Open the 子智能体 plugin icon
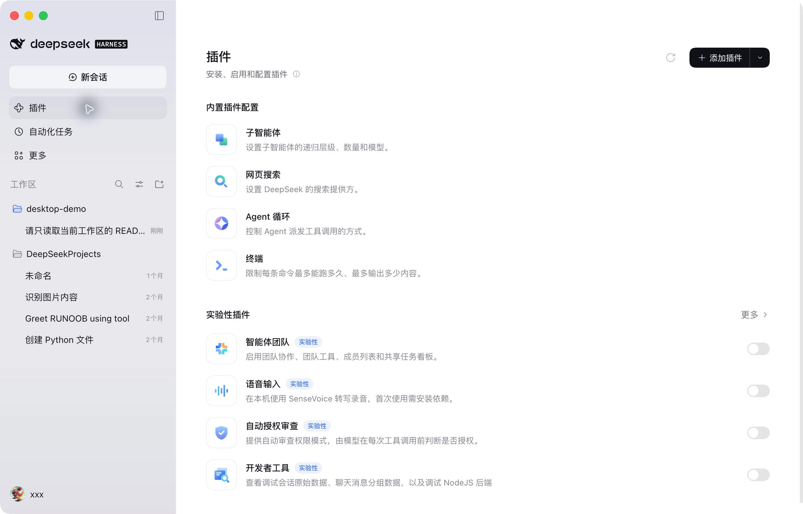This screenshot has height=514, width=803. [221, 139]
